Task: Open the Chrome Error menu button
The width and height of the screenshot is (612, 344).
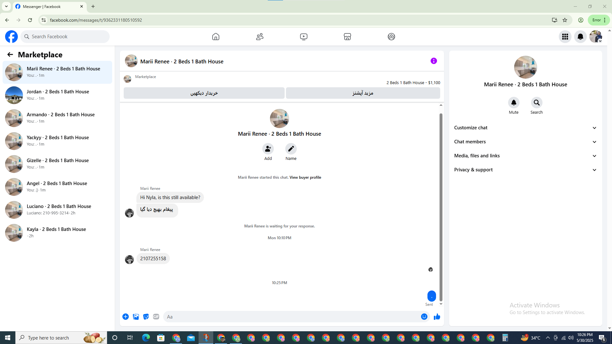Action: [x=599, y=20]
